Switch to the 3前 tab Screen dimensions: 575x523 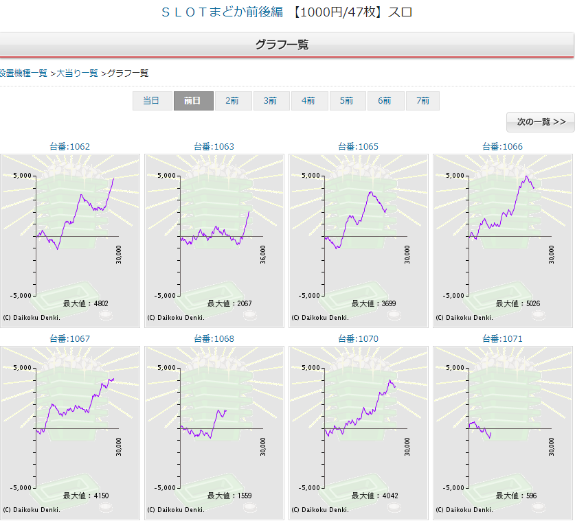tap(271, 101)
